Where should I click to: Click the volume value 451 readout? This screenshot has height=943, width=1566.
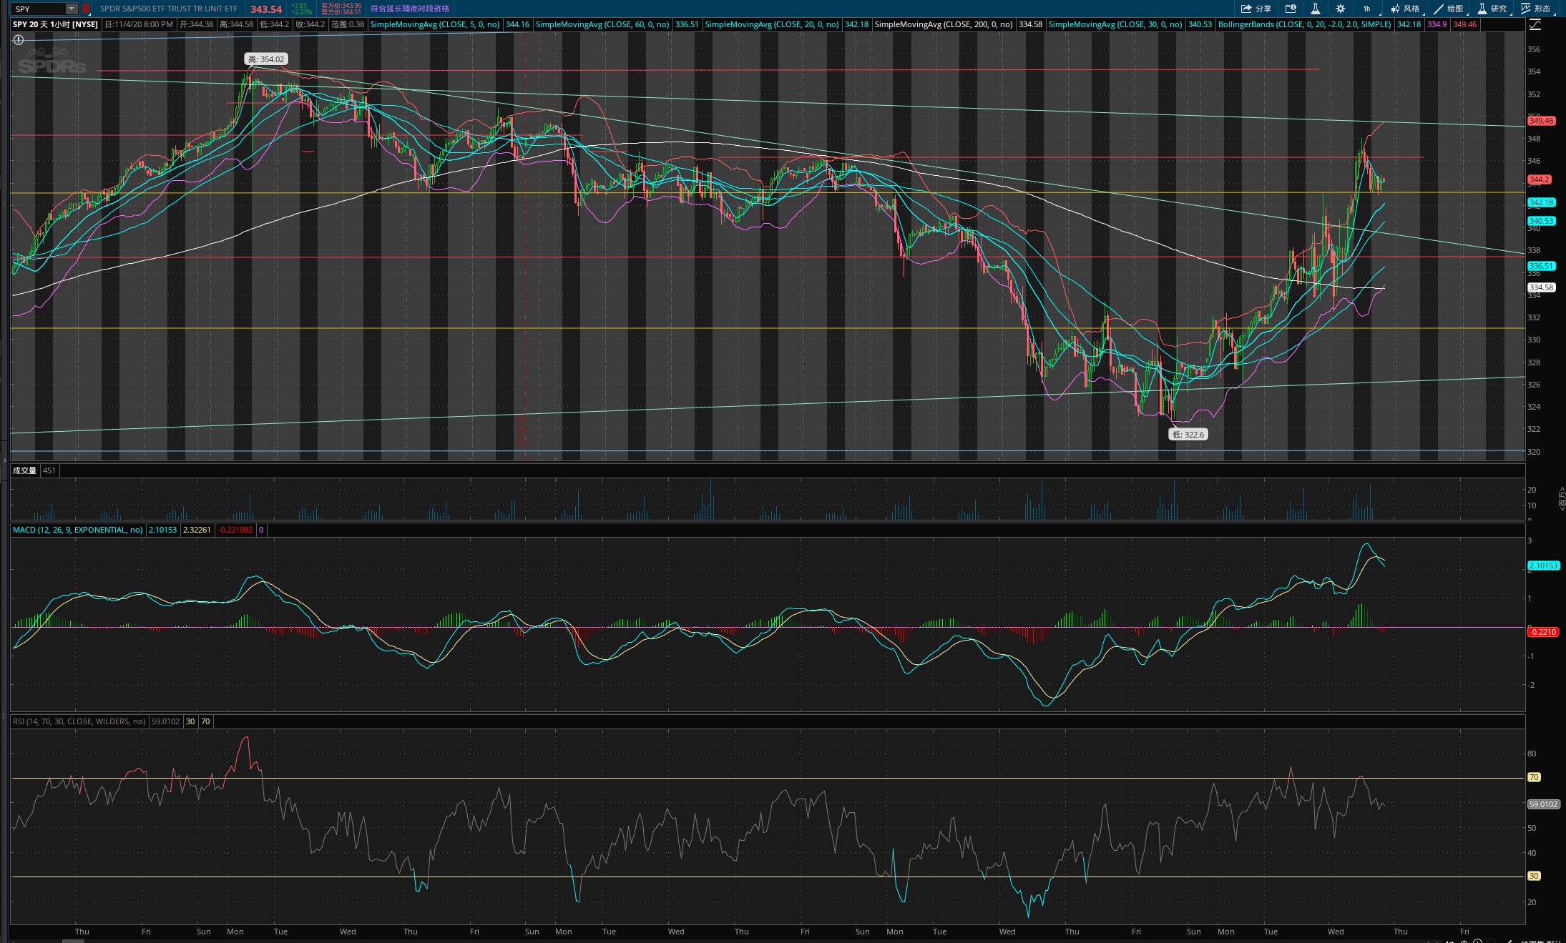click(x=49, y=470)
